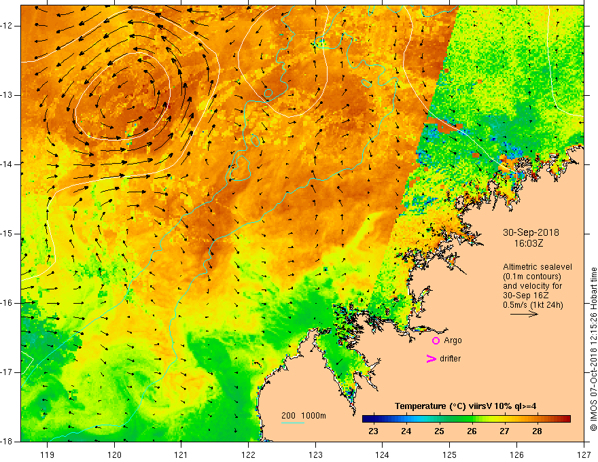Click the longitude axis label 120
This screenshot has height=462, width=598.
[x=114, y=455]
